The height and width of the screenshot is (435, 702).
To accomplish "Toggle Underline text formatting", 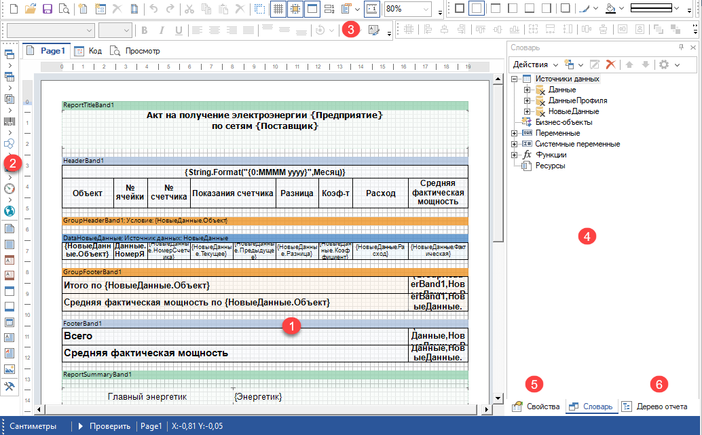I will pyautogui.click(x=179, y=31).
